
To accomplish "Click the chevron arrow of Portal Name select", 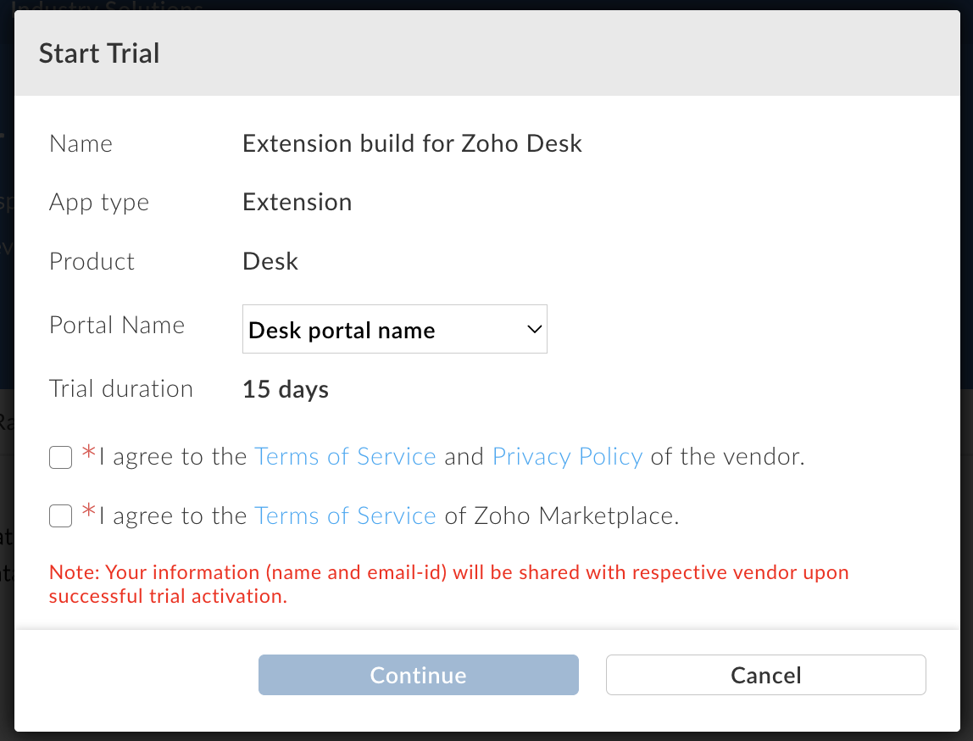I will 534,329.
